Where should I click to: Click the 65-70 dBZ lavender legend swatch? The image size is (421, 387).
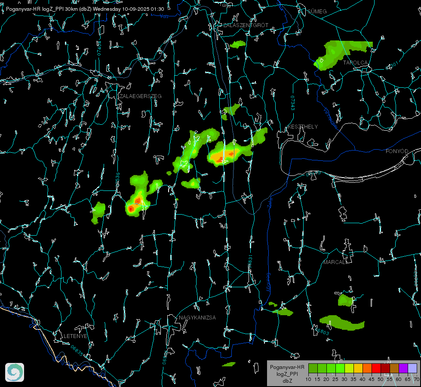tap(412, 369)
